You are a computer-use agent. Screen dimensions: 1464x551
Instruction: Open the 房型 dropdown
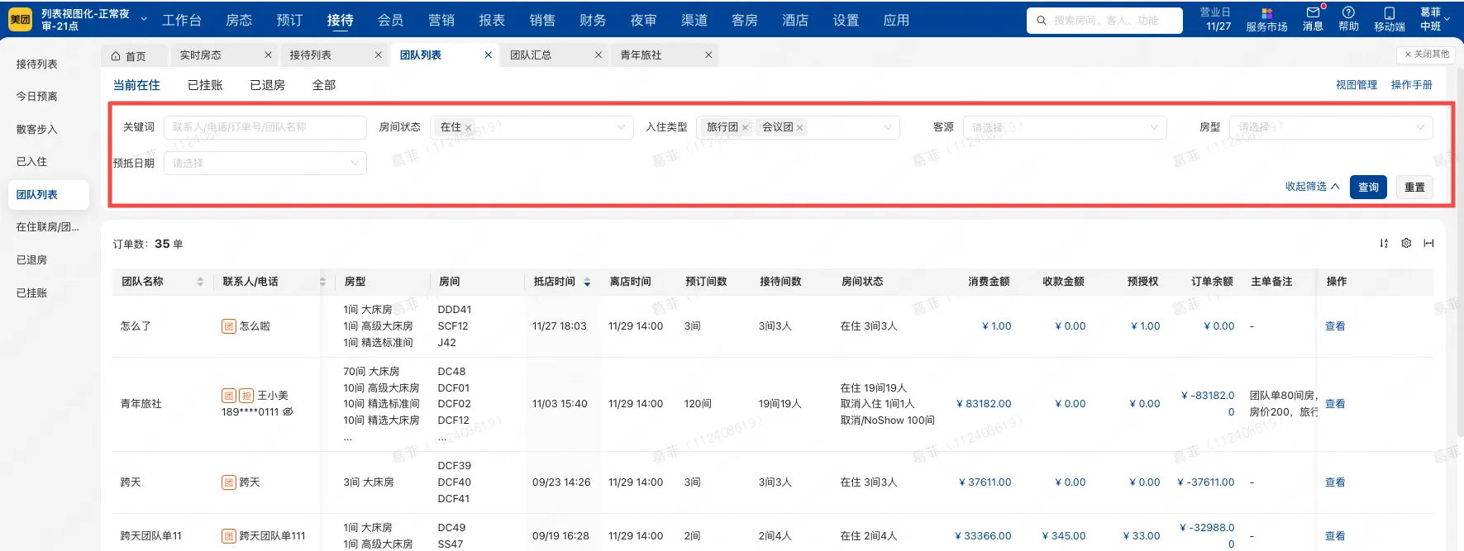coord(1331,127)
